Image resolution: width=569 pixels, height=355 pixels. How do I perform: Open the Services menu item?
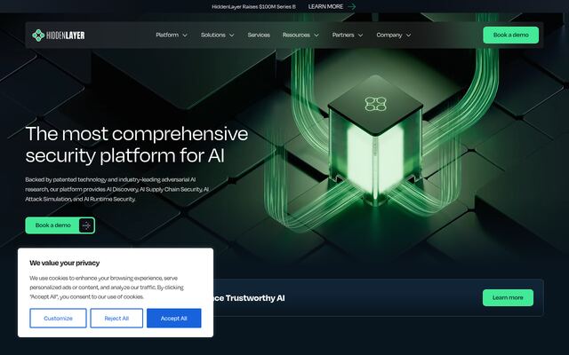coord(259,35)
